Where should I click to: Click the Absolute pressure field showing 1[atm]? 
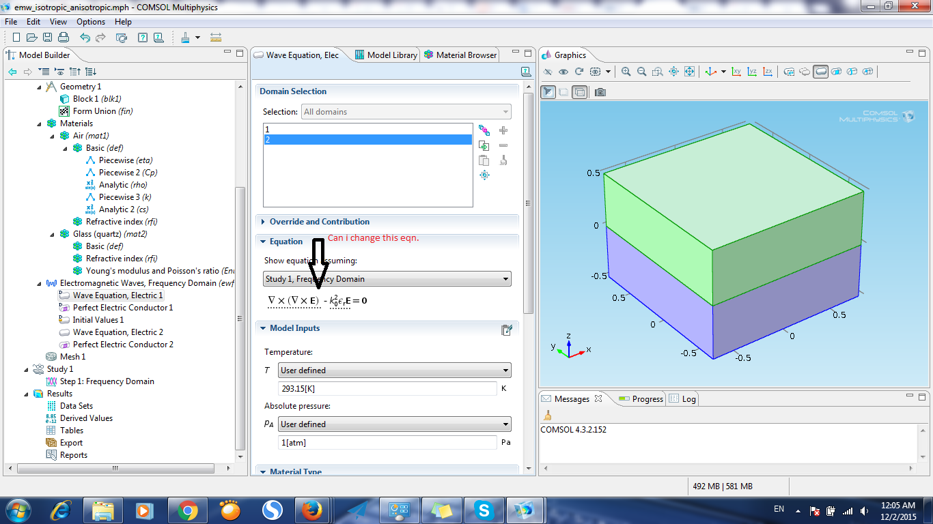point(387,443)
